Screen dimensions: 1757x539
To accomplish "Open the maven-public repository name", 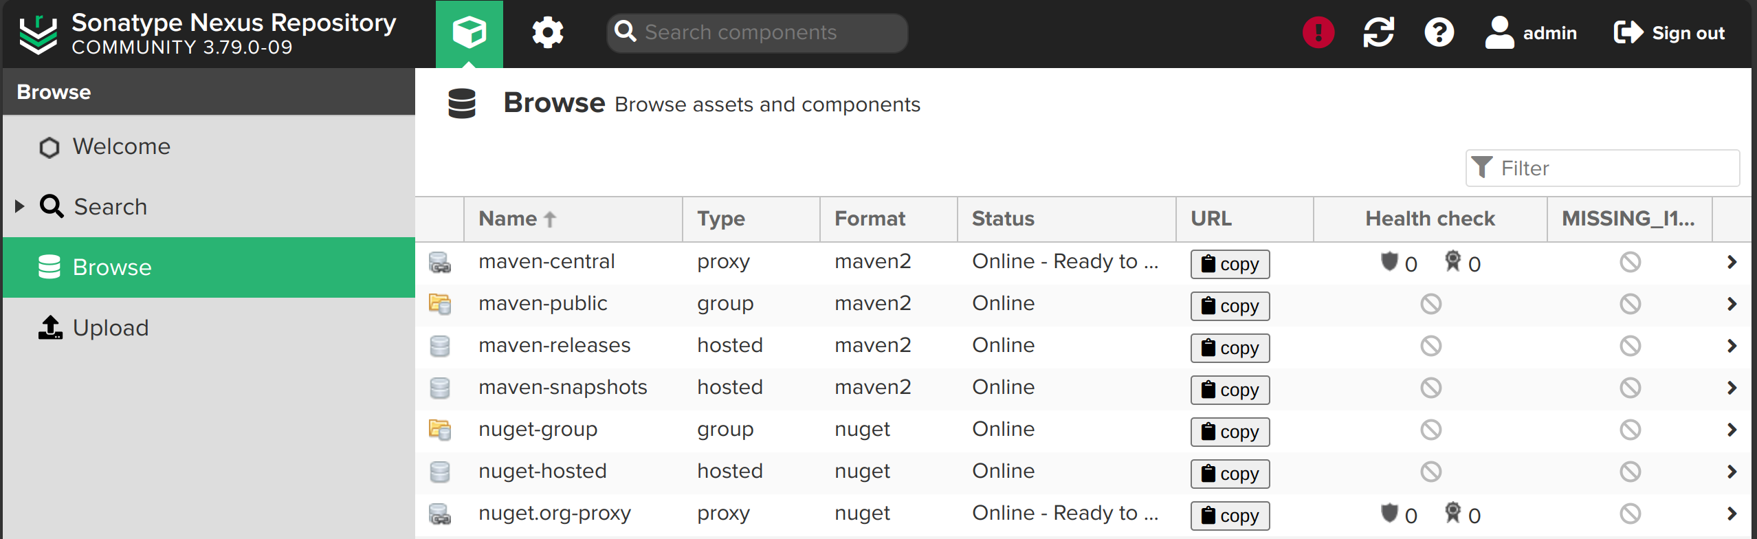I will click(543, 303).
